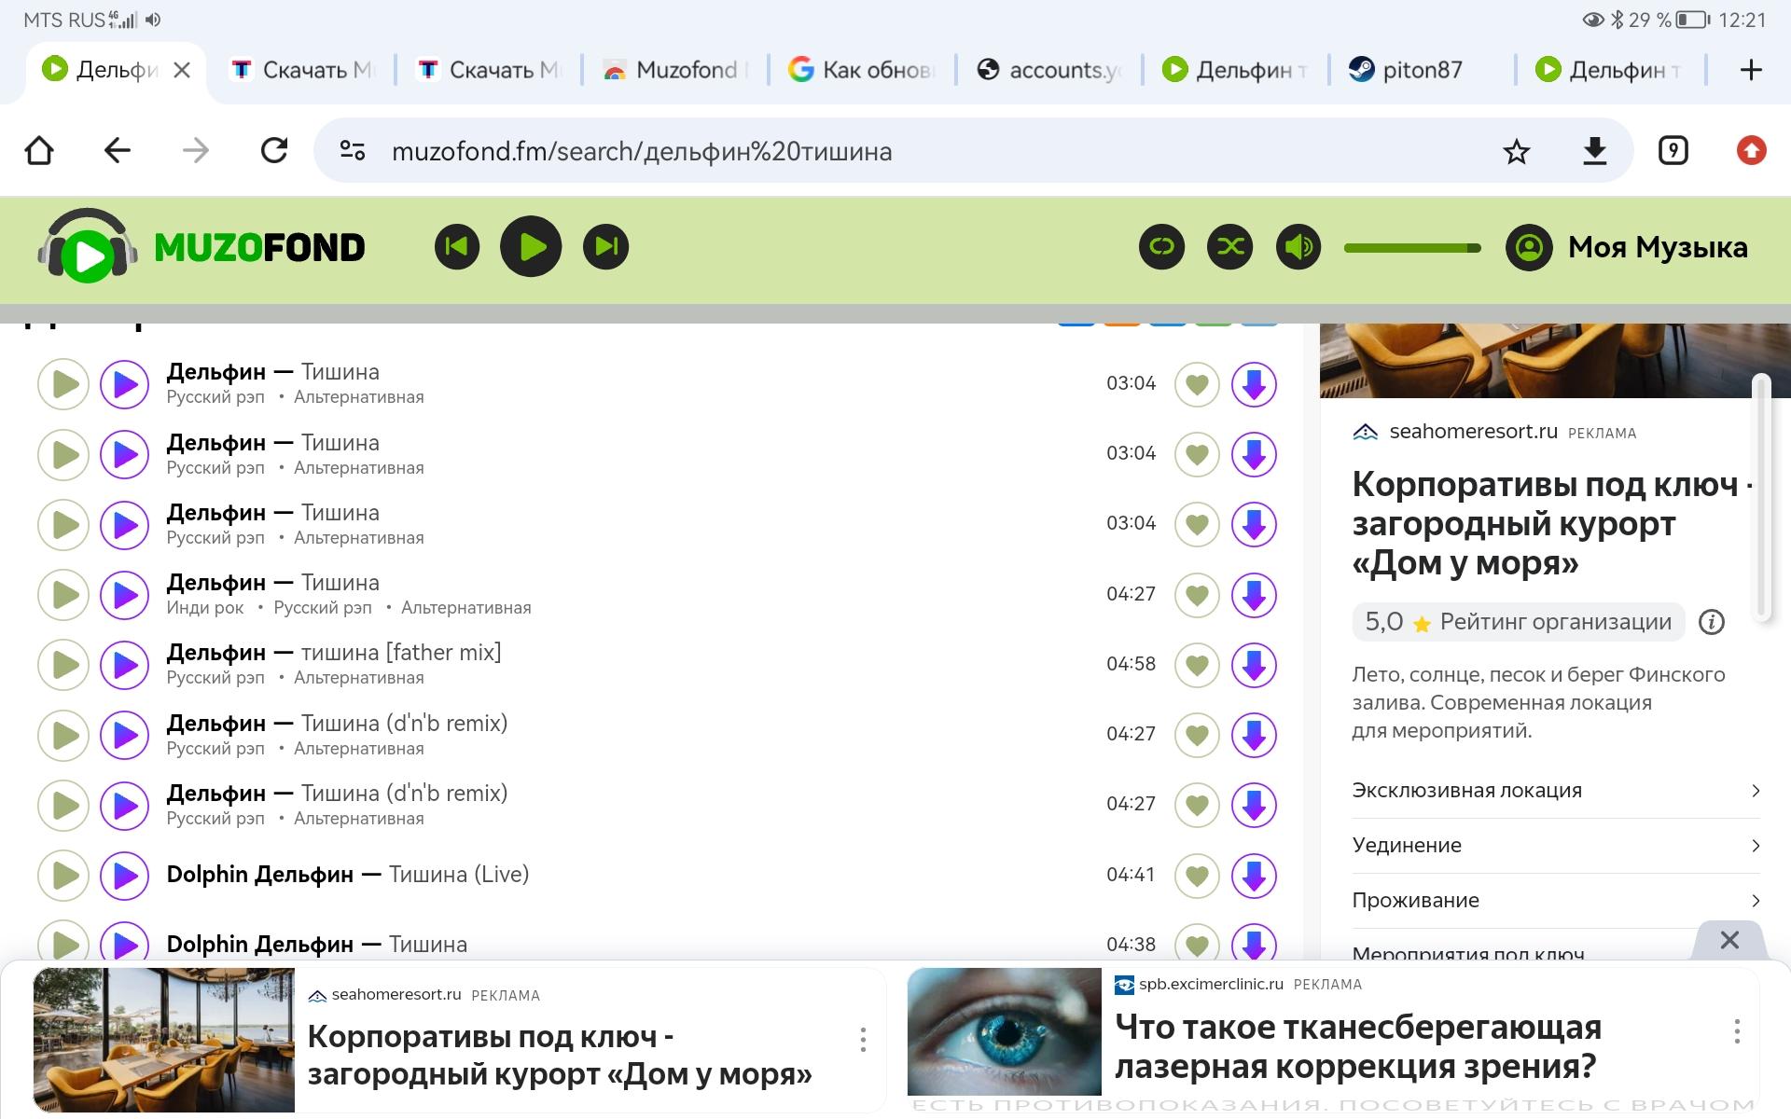Click the red browser update icon
The height and width of the screenshot is (1119, 1791).
[x=1752, y=150]
